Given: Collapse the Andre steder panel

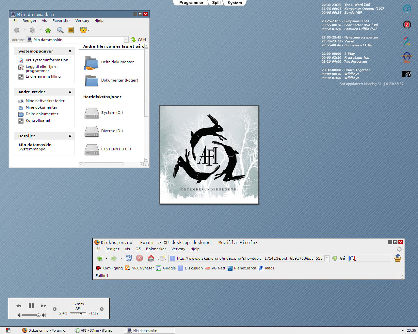Looking at the screenshot, I should (70, 92).
